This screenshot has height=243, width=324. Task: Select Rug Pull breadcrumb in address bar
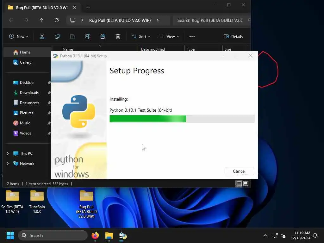[x=120, y=20]
